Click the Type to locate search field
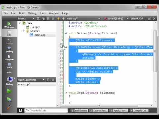This screenshot has width=159, height=119. (46, 110)
